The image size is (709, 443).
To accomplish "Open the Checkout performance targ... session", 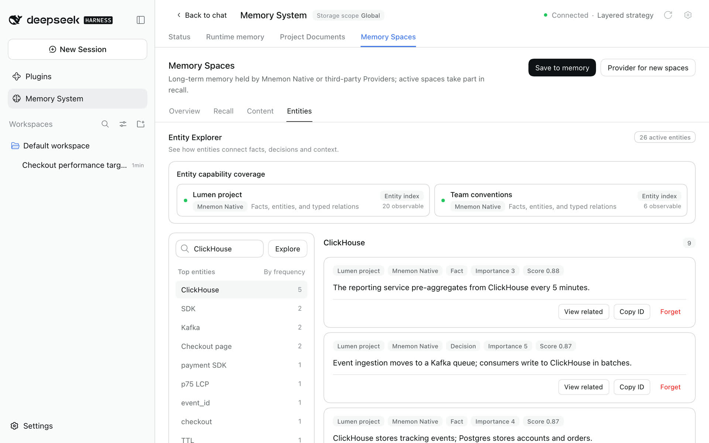I will click(78, 165).
